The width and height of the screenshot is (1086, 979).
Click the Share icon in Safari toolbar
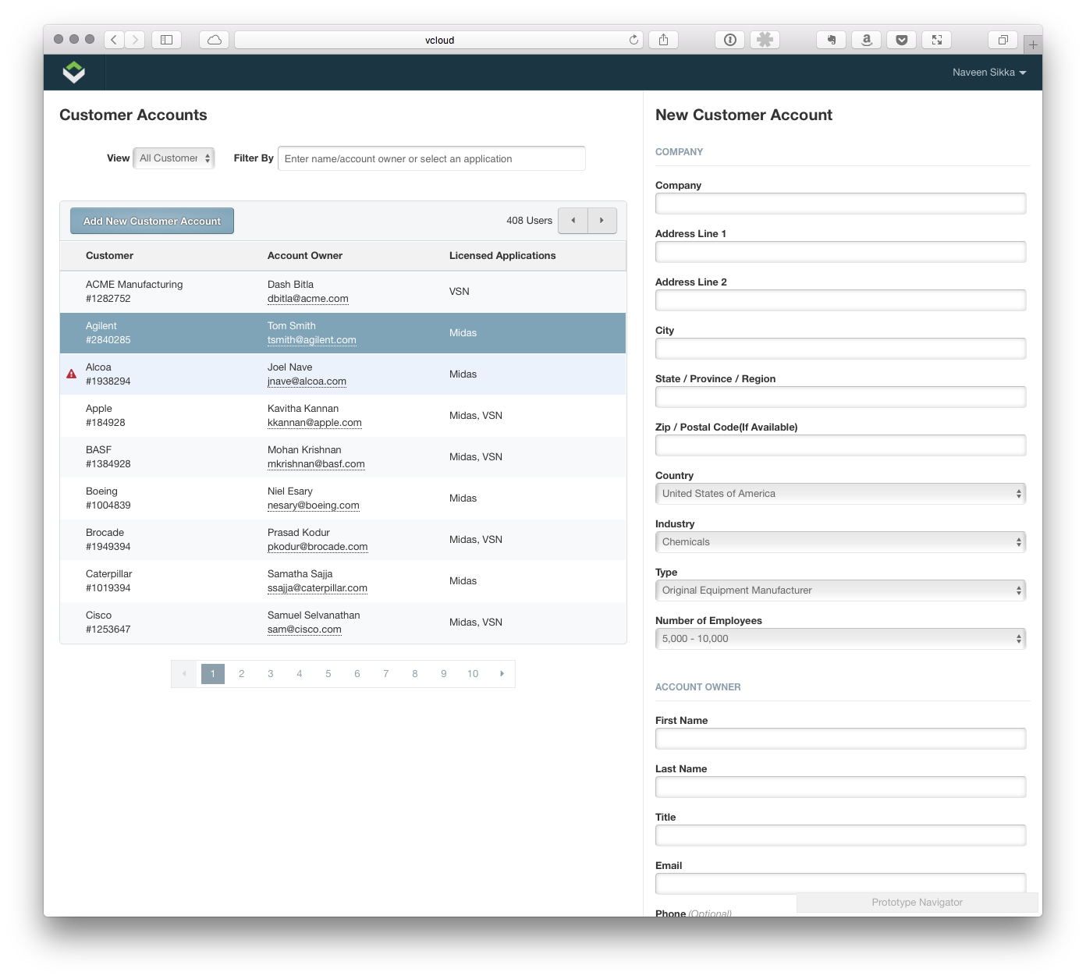663,40
